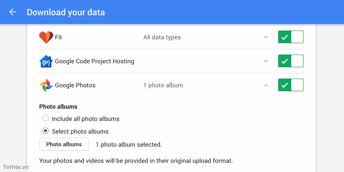Click the Download your data title
This screenshot has width=344, height=172.
pyautogui.click(x=66, y=12)
